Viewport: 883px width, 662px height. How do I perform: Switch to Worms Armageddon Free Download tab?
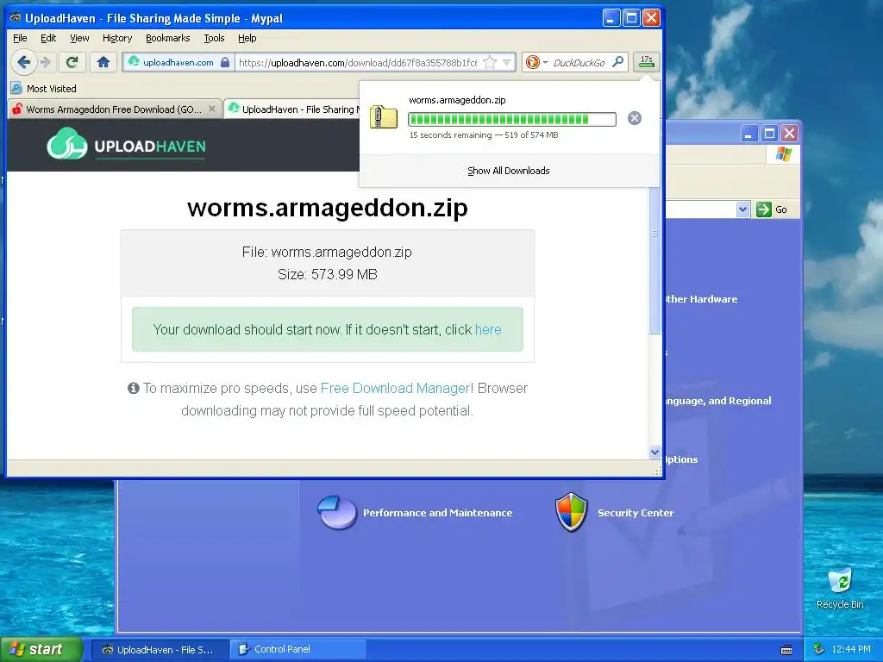pyautogui.click(x=113, y=109)
